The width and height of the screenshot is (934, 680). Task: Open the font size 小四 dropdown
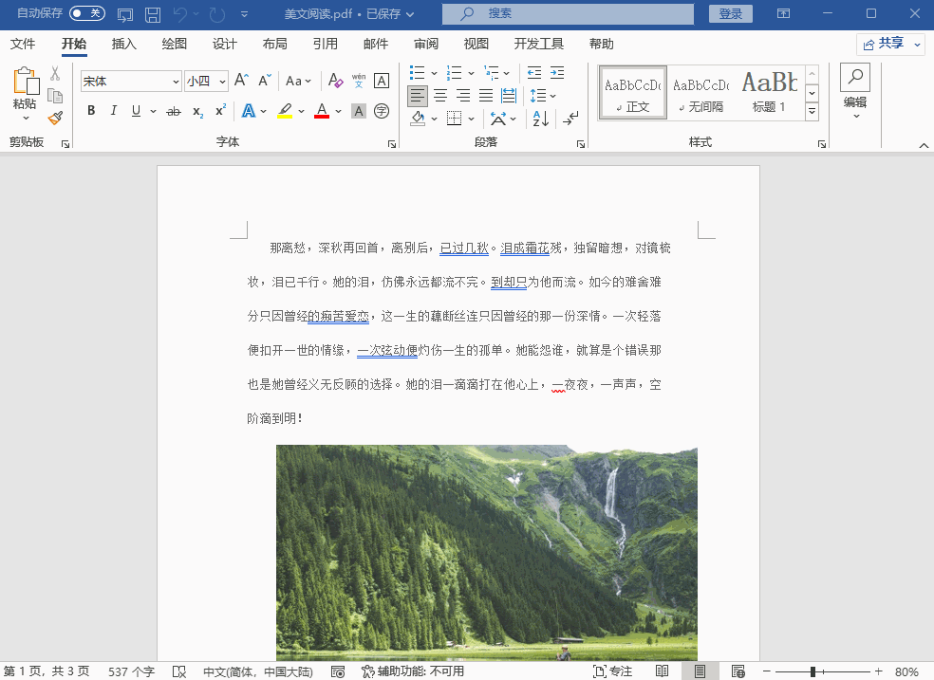tap(222, 82)
